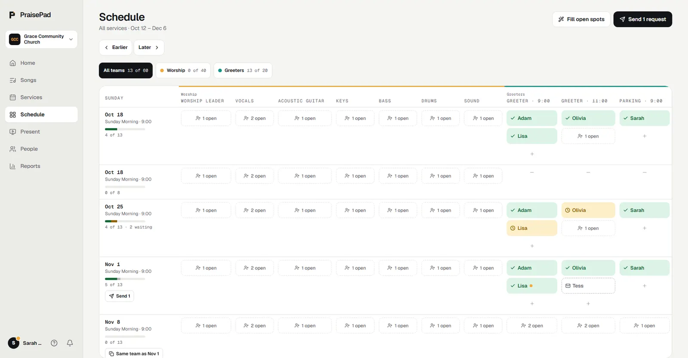The image size is (688, 358).
Task: Go to Later dates
Action: pos(149,48)
